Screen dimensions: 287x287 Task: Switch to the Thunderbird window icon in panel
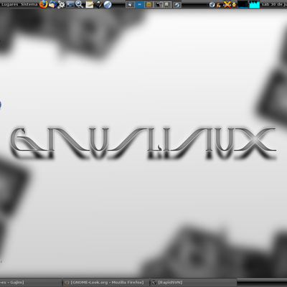pos(130,4)
